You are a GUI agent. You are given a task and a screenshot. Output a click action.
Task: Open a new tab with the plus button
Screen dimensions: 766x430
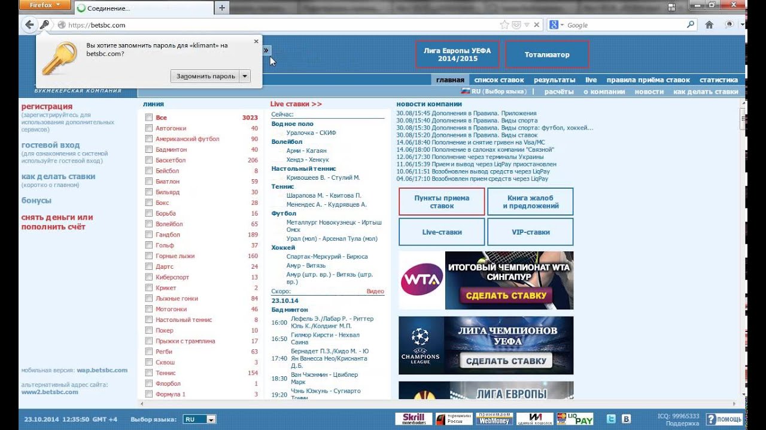[x=222, y=8]
